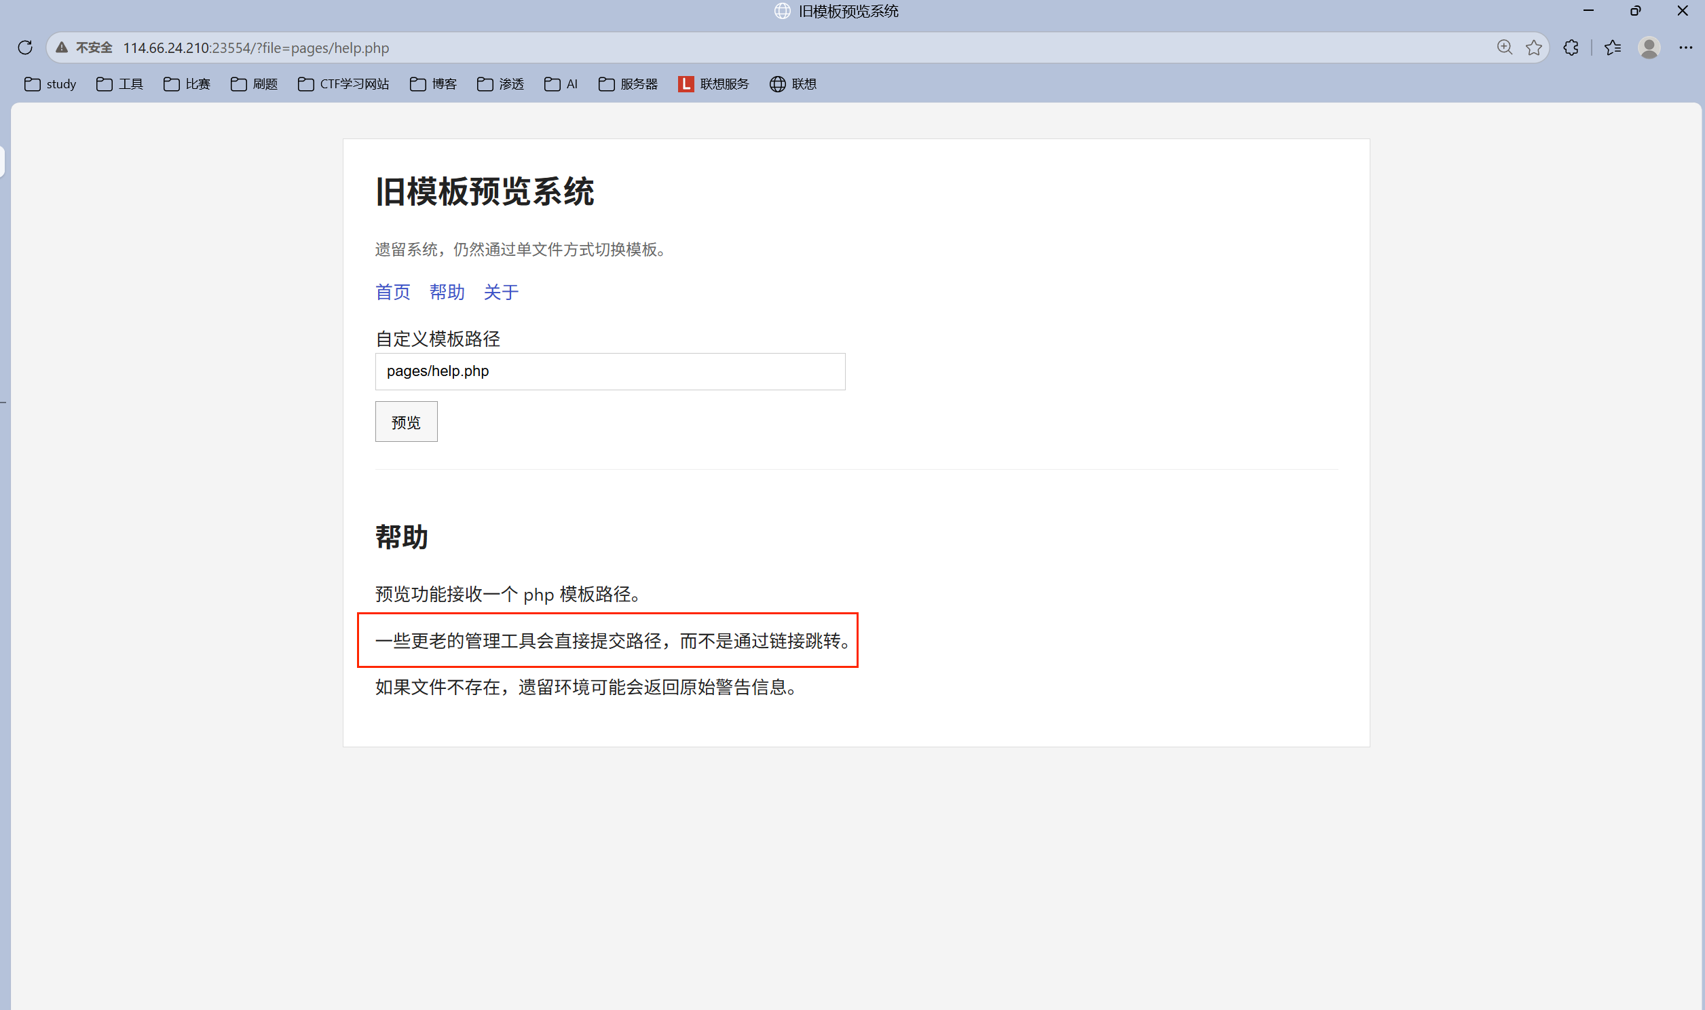Click the address bar URL

coord(256,48)
